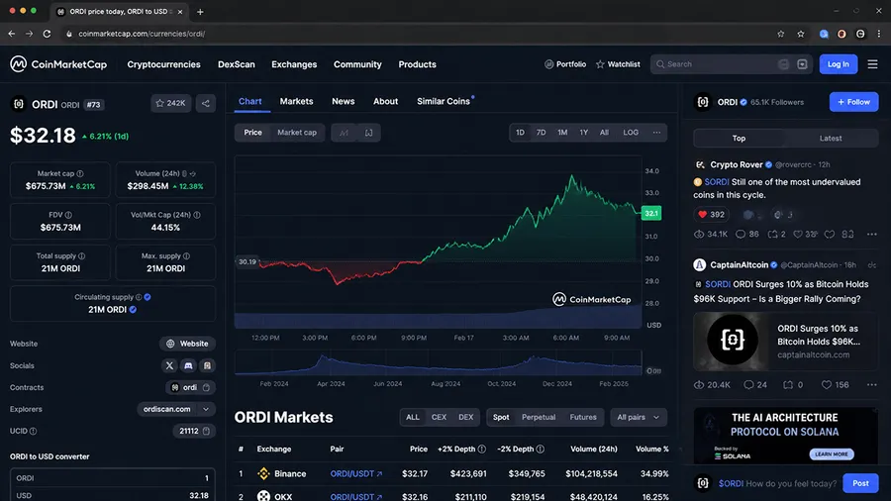The image size is (891, 501).
Task: Set chart range to 1Y
Action: (x=583, y=133)
